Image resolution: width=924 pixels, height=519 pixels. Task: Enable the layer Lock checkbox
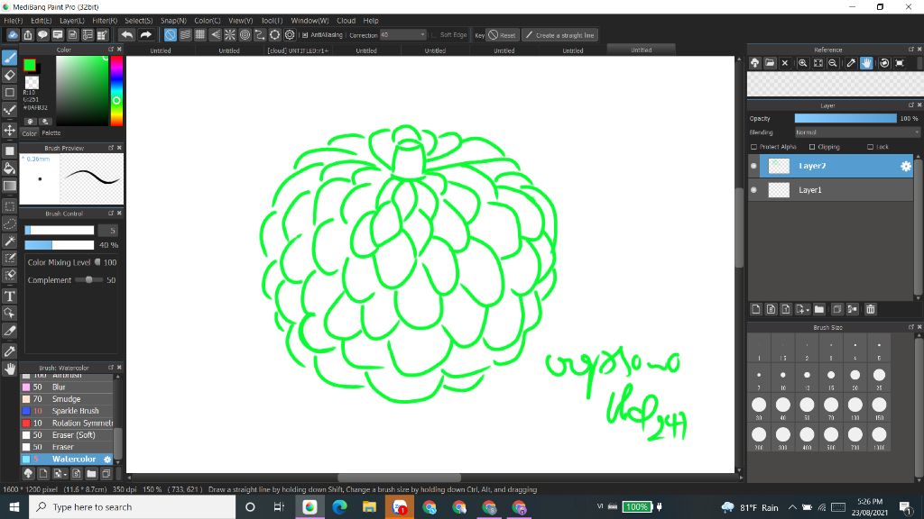tap(871, 147)
